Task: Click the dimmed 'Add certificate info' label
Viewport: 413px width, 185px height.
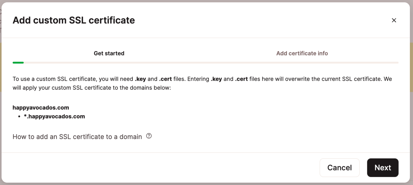Action: 302,53
